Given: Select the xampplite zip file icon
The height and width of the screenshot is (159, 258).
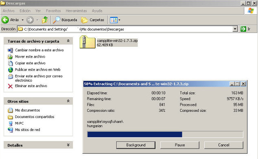Looking at the screenshot, I should pos(87,42).
